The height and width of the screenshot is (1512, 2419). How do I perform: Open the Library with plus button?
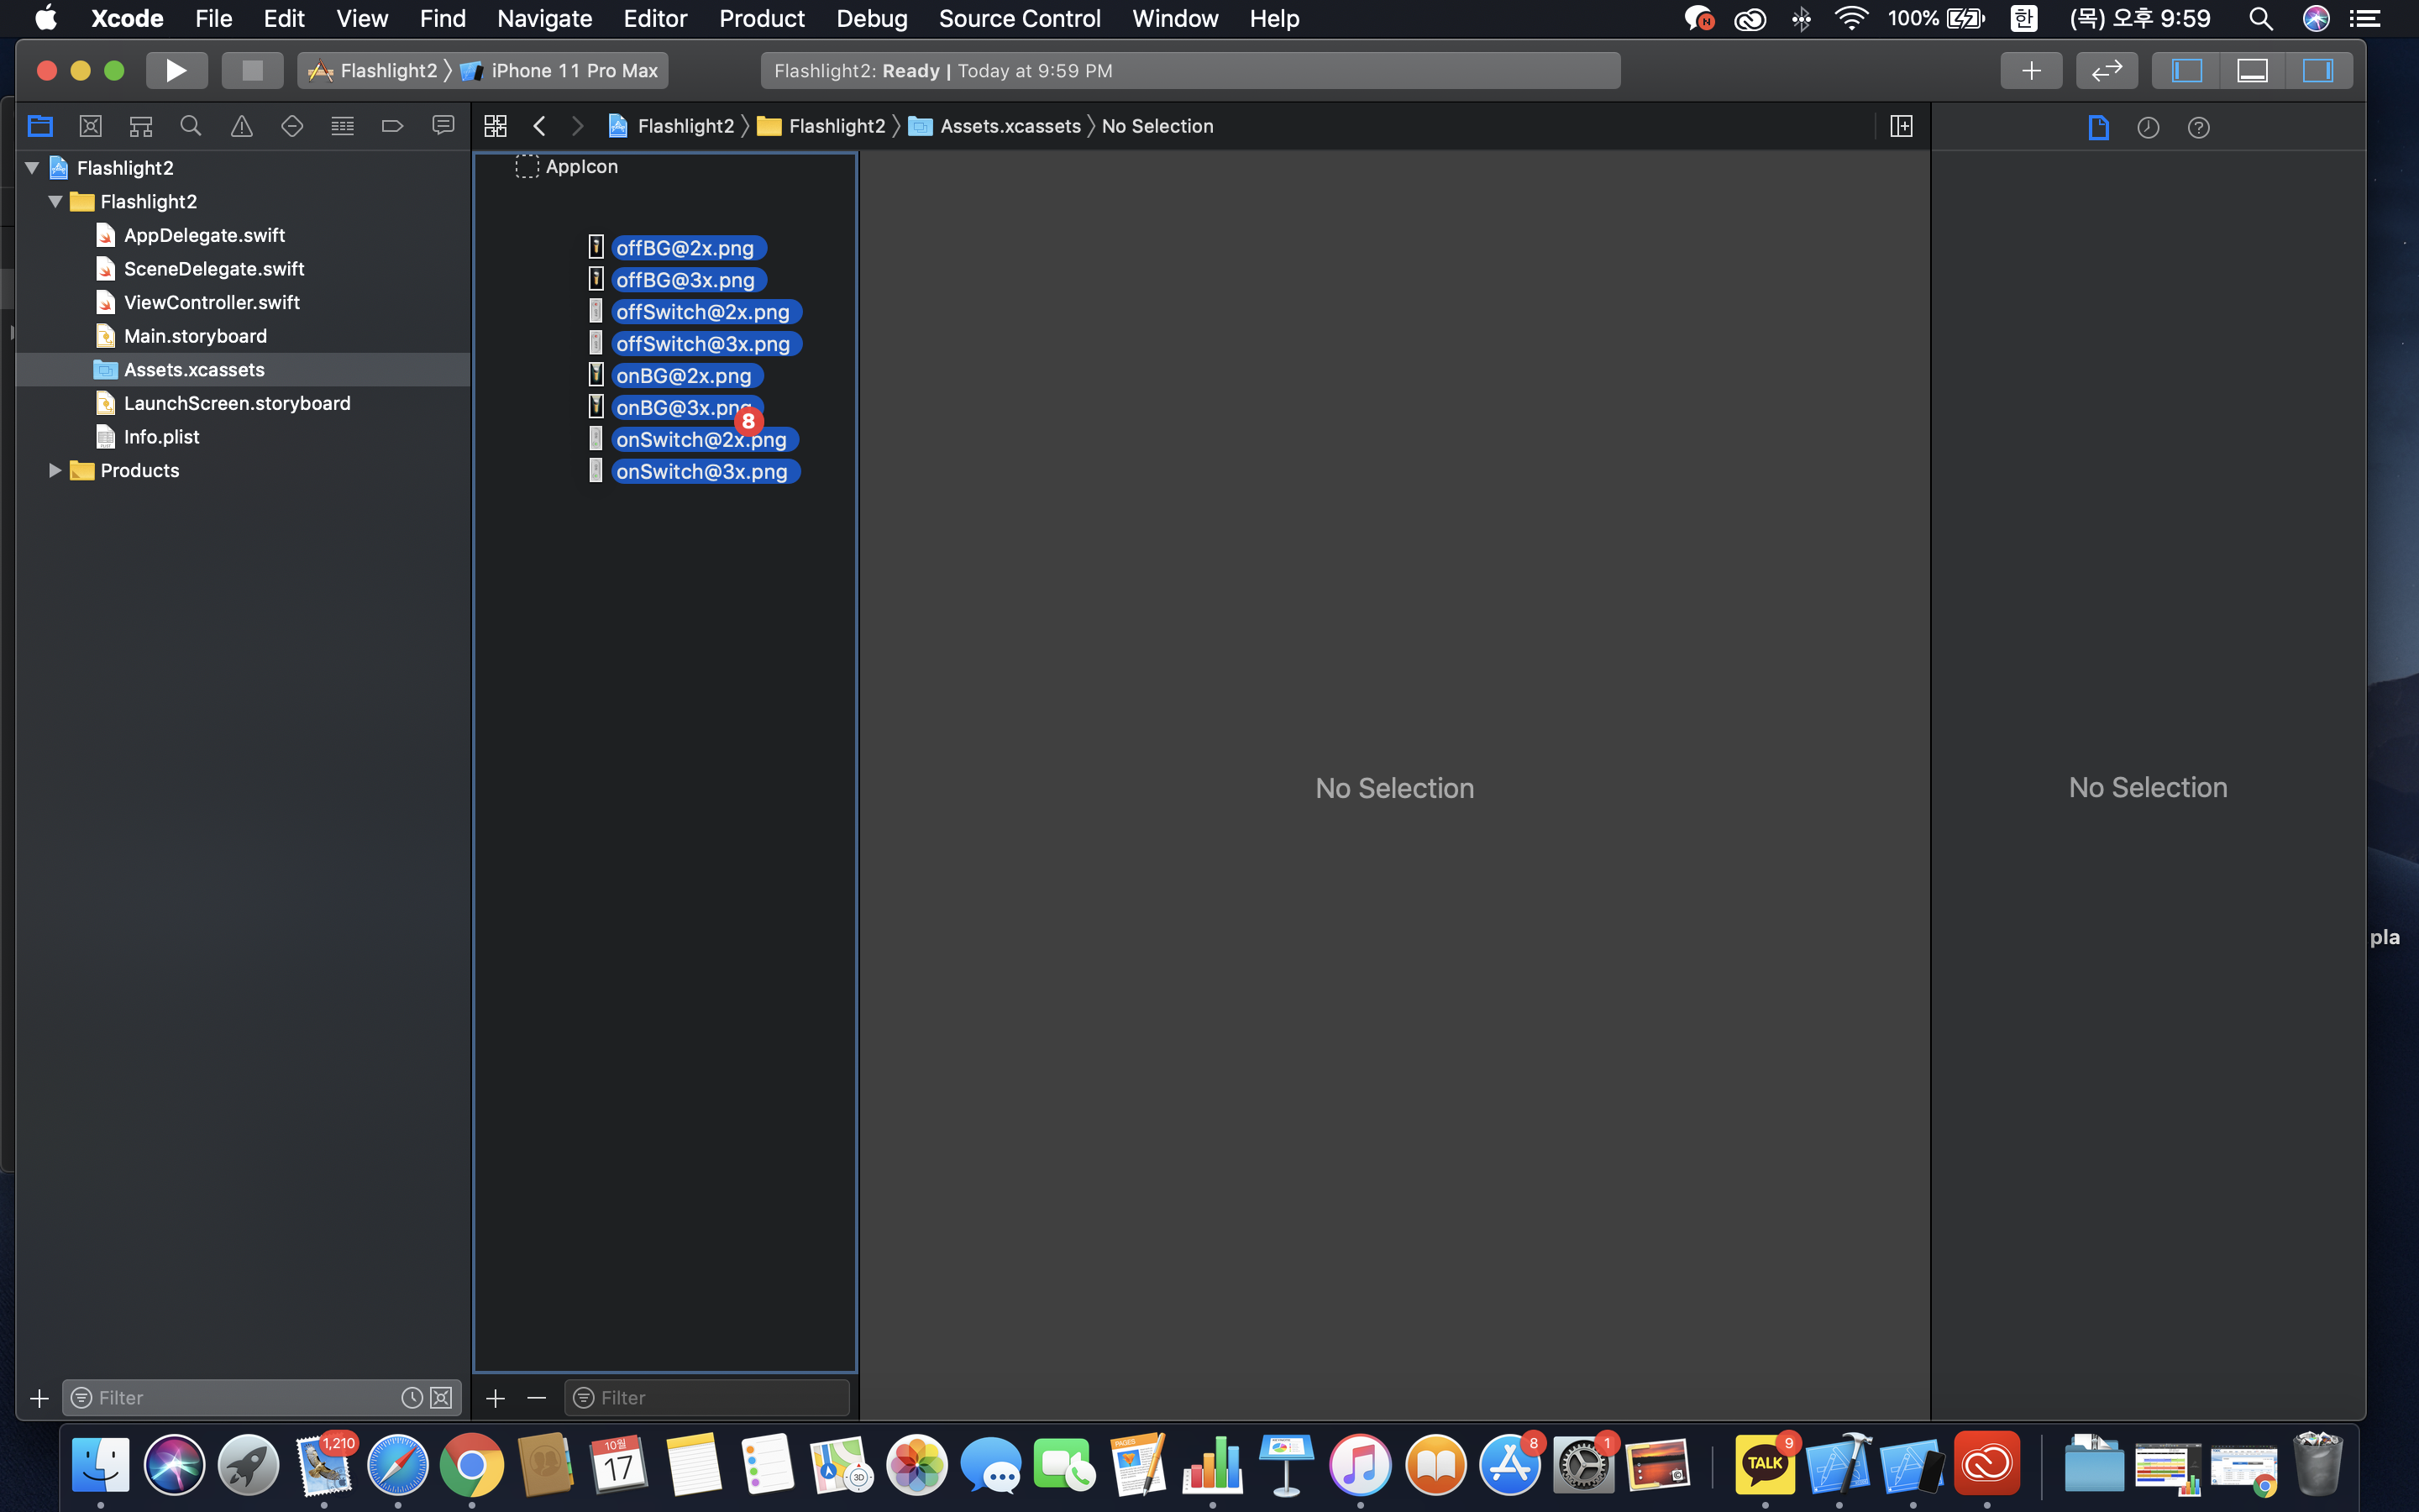pyautogui.click(x=2030, y=70)
